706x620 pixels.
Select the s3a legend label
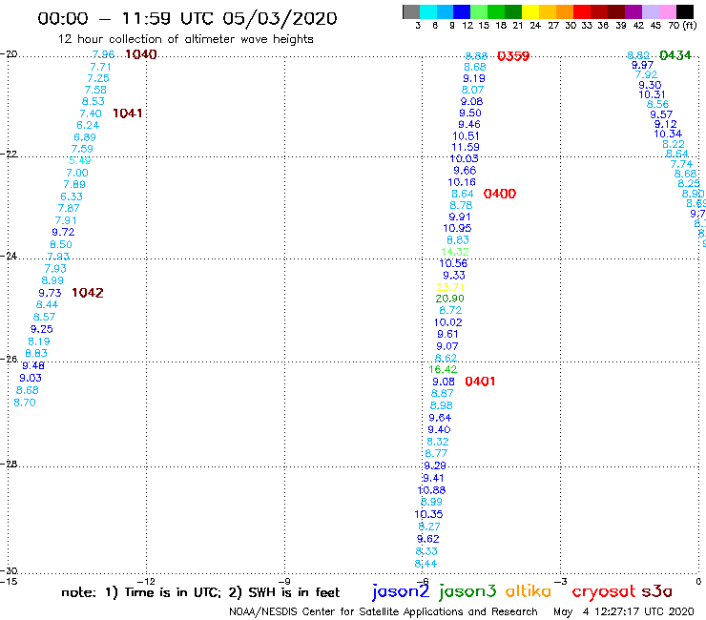click(x=657, y=591)
